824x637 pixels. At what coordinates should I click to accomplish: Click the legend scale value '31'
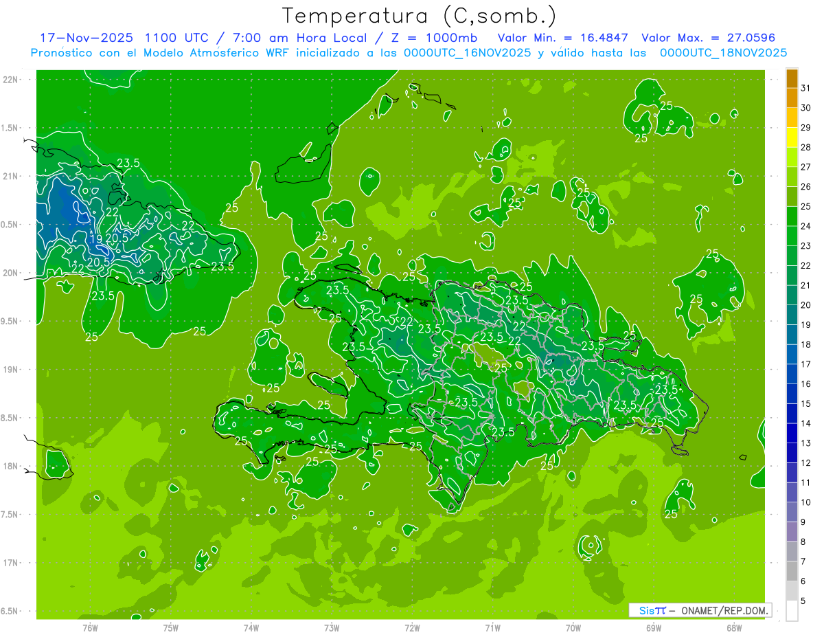click(x=806, y=88)
